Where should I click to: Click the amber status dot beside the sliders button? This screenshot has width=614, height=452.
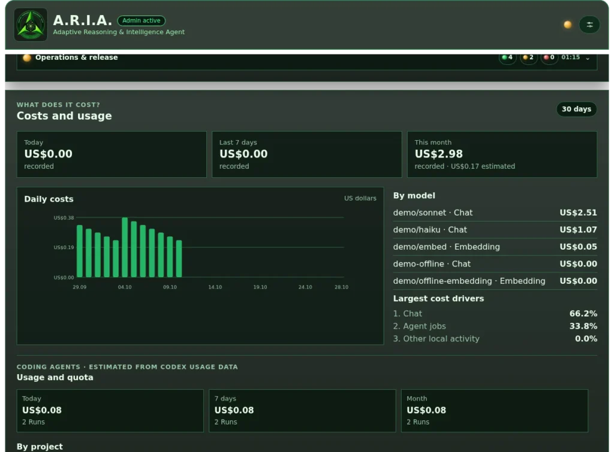(567, 25)
